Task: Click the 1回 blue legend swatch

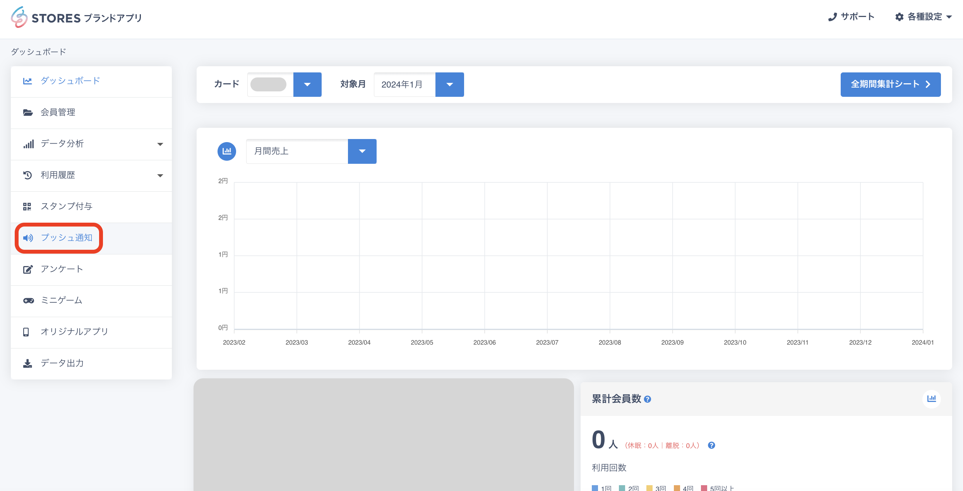Action: 595,488
